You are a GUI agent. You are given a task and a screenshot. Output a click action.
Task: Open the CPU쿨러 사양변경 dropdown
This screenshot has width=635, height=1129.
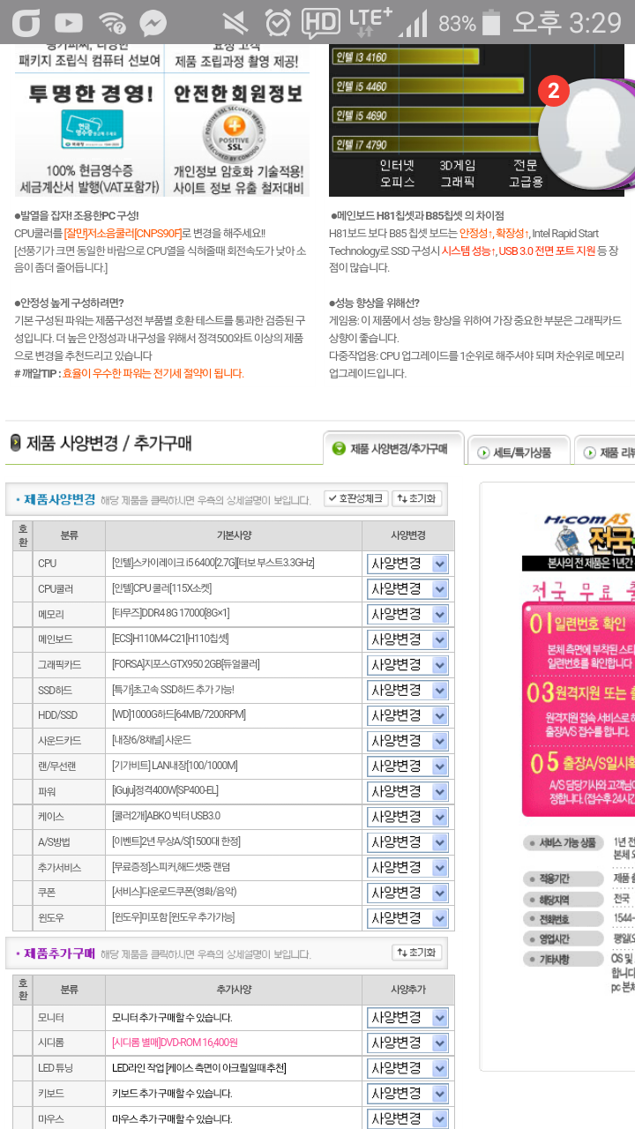point(407,588)
